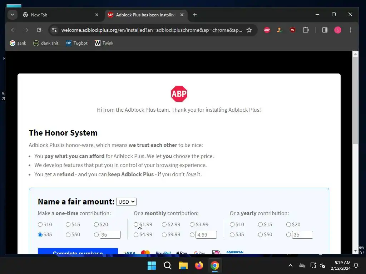The height and width of the screenshot is (274, 366).
Task: Open the Twink bookmark
Action: [x=104, y=43]
